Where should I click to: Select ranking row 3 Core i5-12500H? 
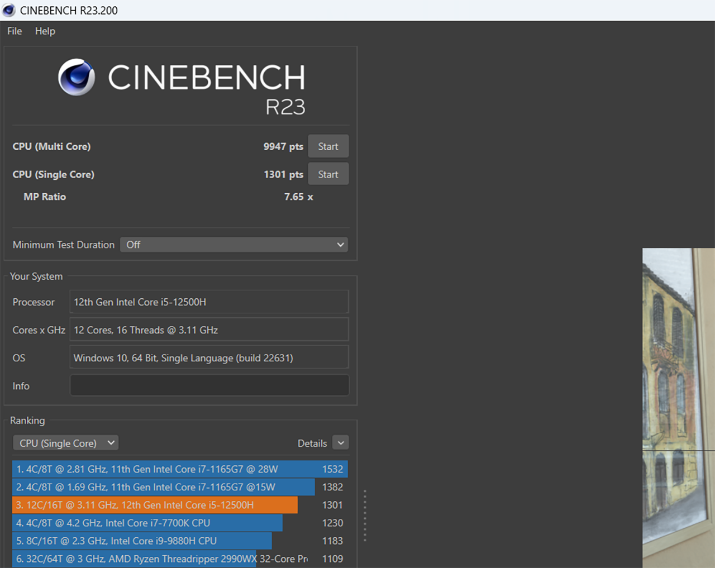(x=180, y=505)
